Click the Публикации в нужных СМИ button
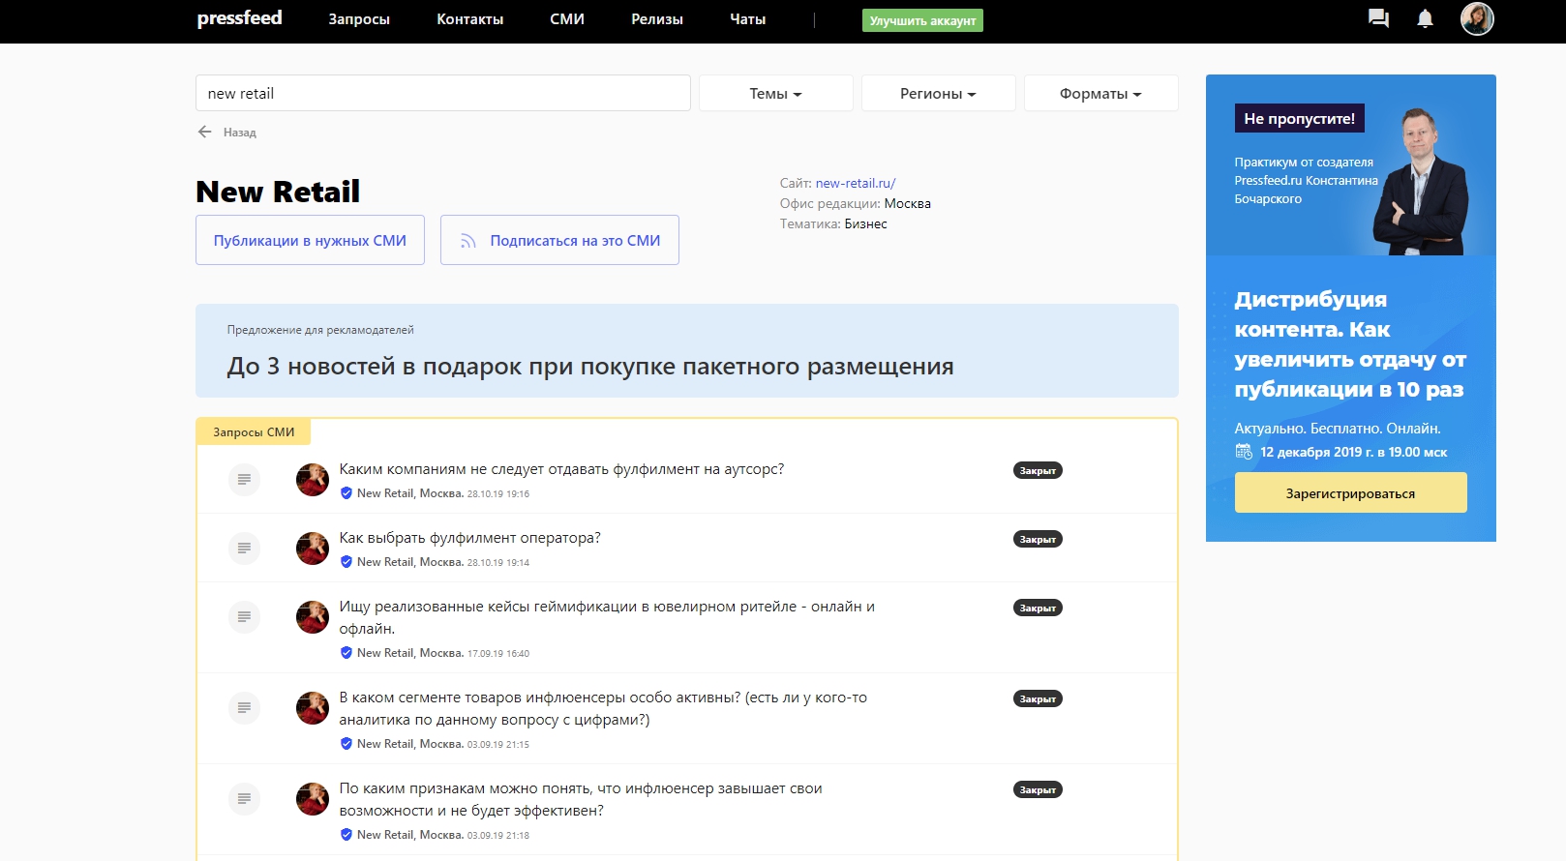 coord(310,241)
